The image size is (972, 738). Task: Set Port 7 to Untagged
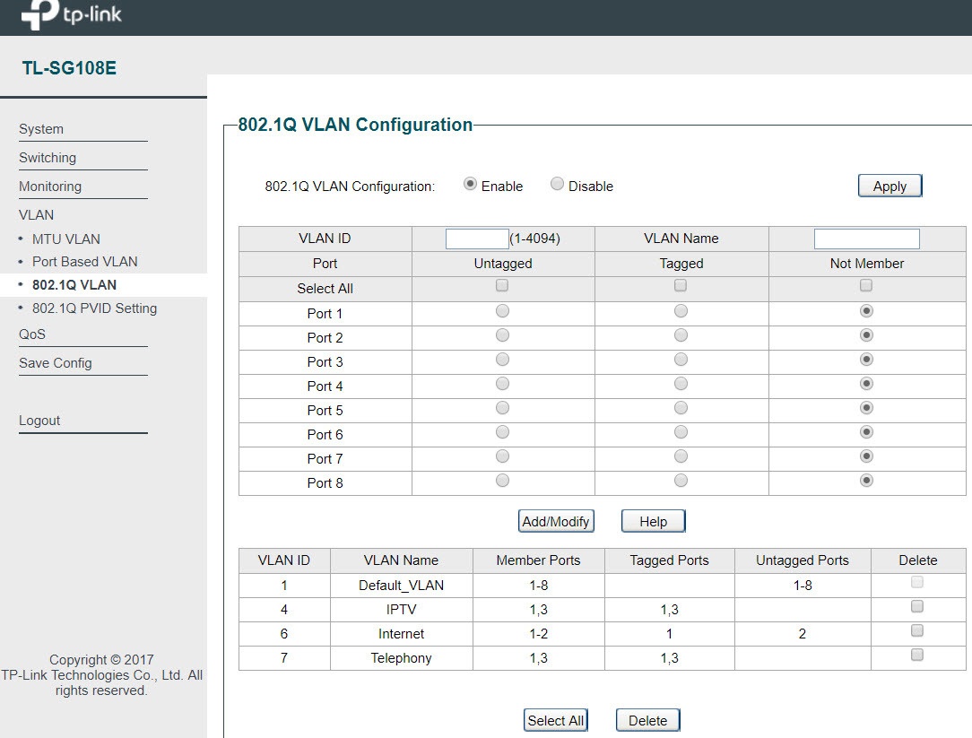(x=503, y=456)
